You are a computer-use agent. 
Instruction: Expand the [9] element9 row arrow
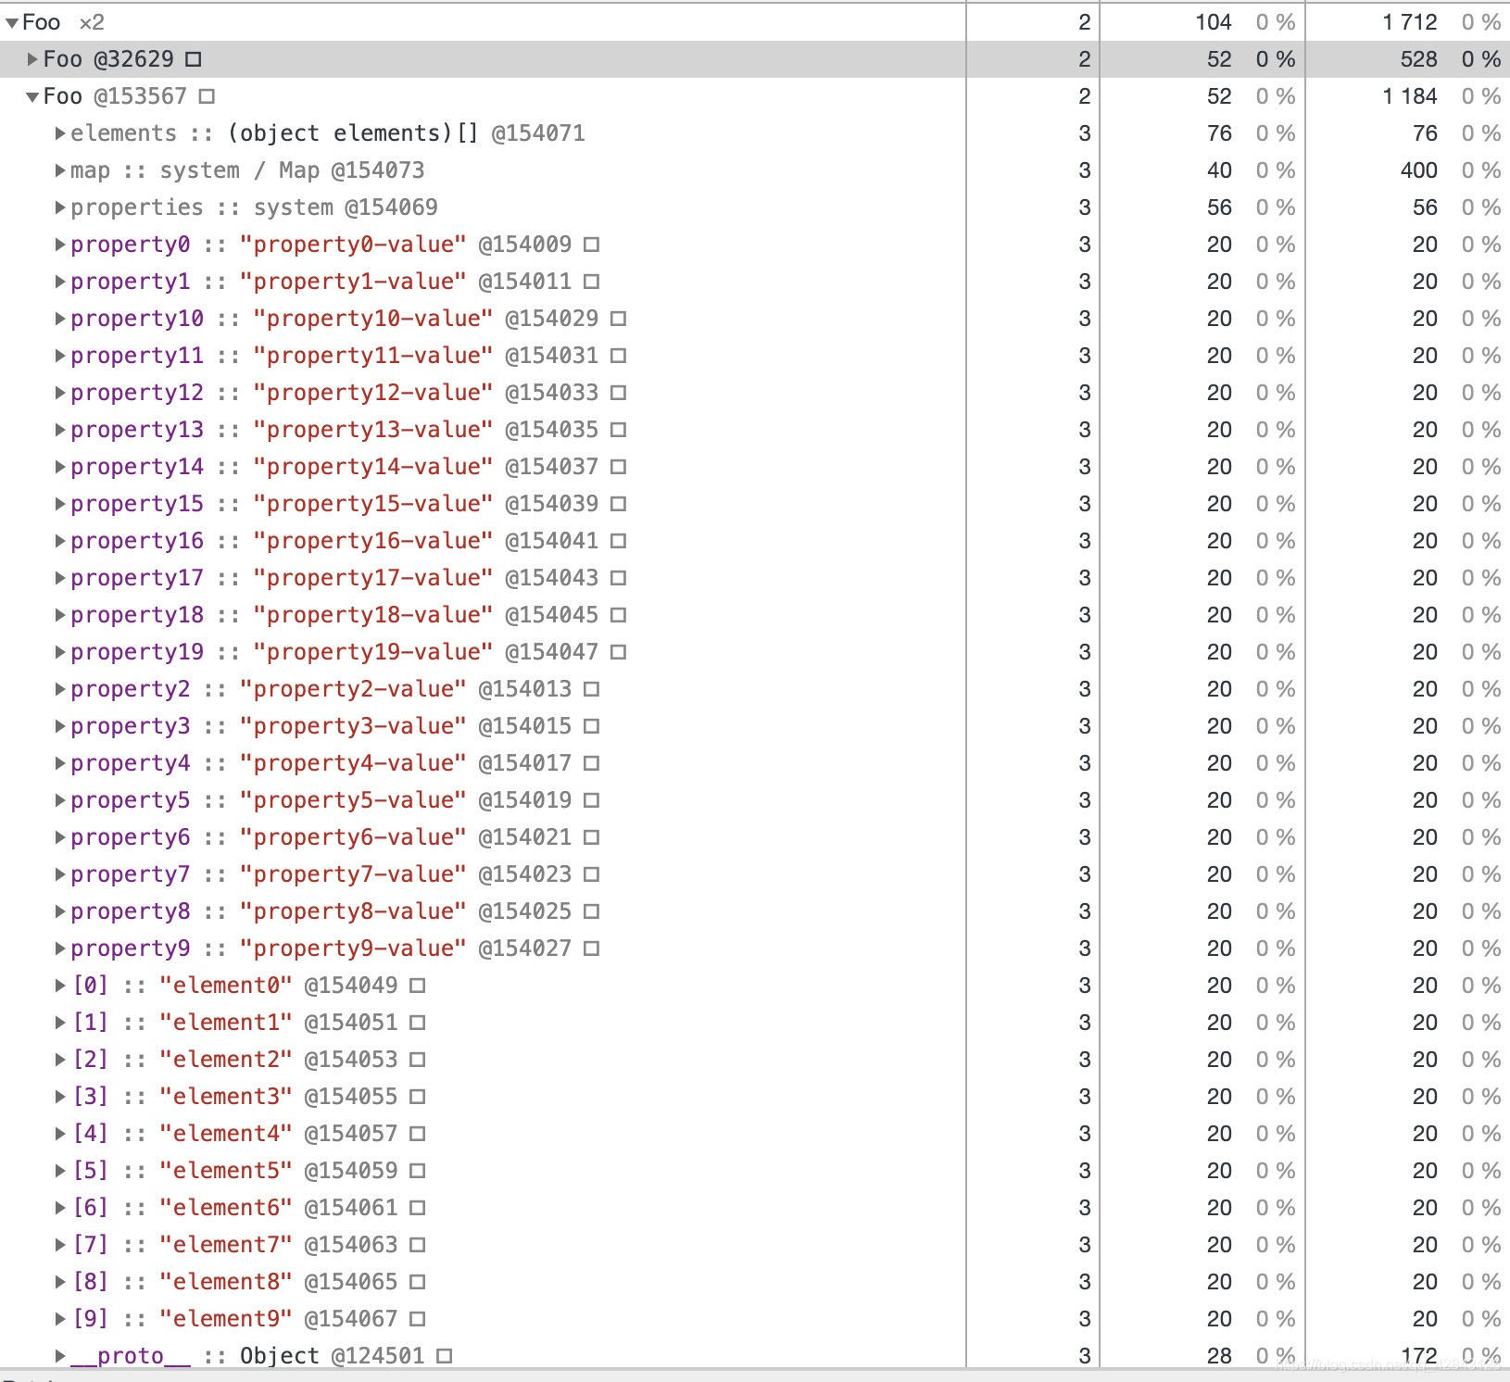point(60,1319)
